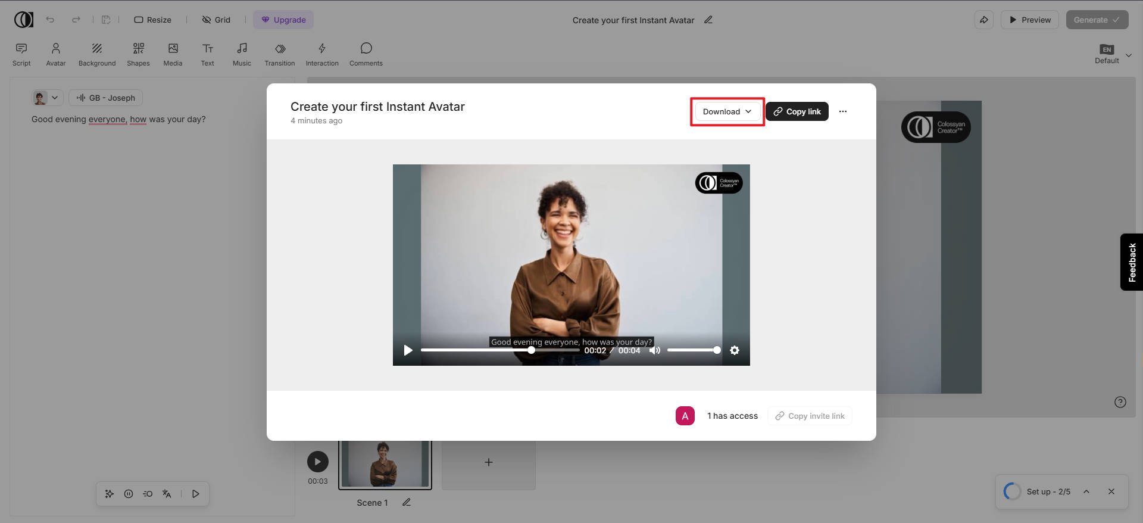
Task: Open the Interaction panel
Action: tap(322, 54)
